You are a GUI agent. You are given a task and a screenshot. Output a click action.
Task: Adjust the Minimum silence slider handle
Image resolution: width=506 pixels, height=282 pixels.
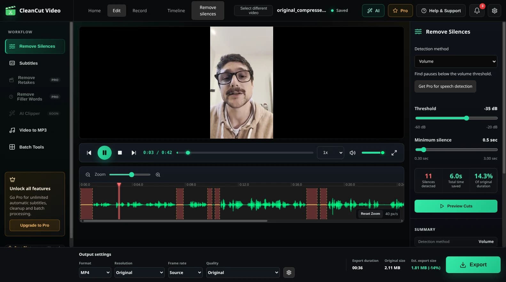click(x=423, y=149)
